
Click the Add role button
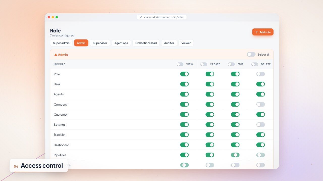click(x=263, y=32)
